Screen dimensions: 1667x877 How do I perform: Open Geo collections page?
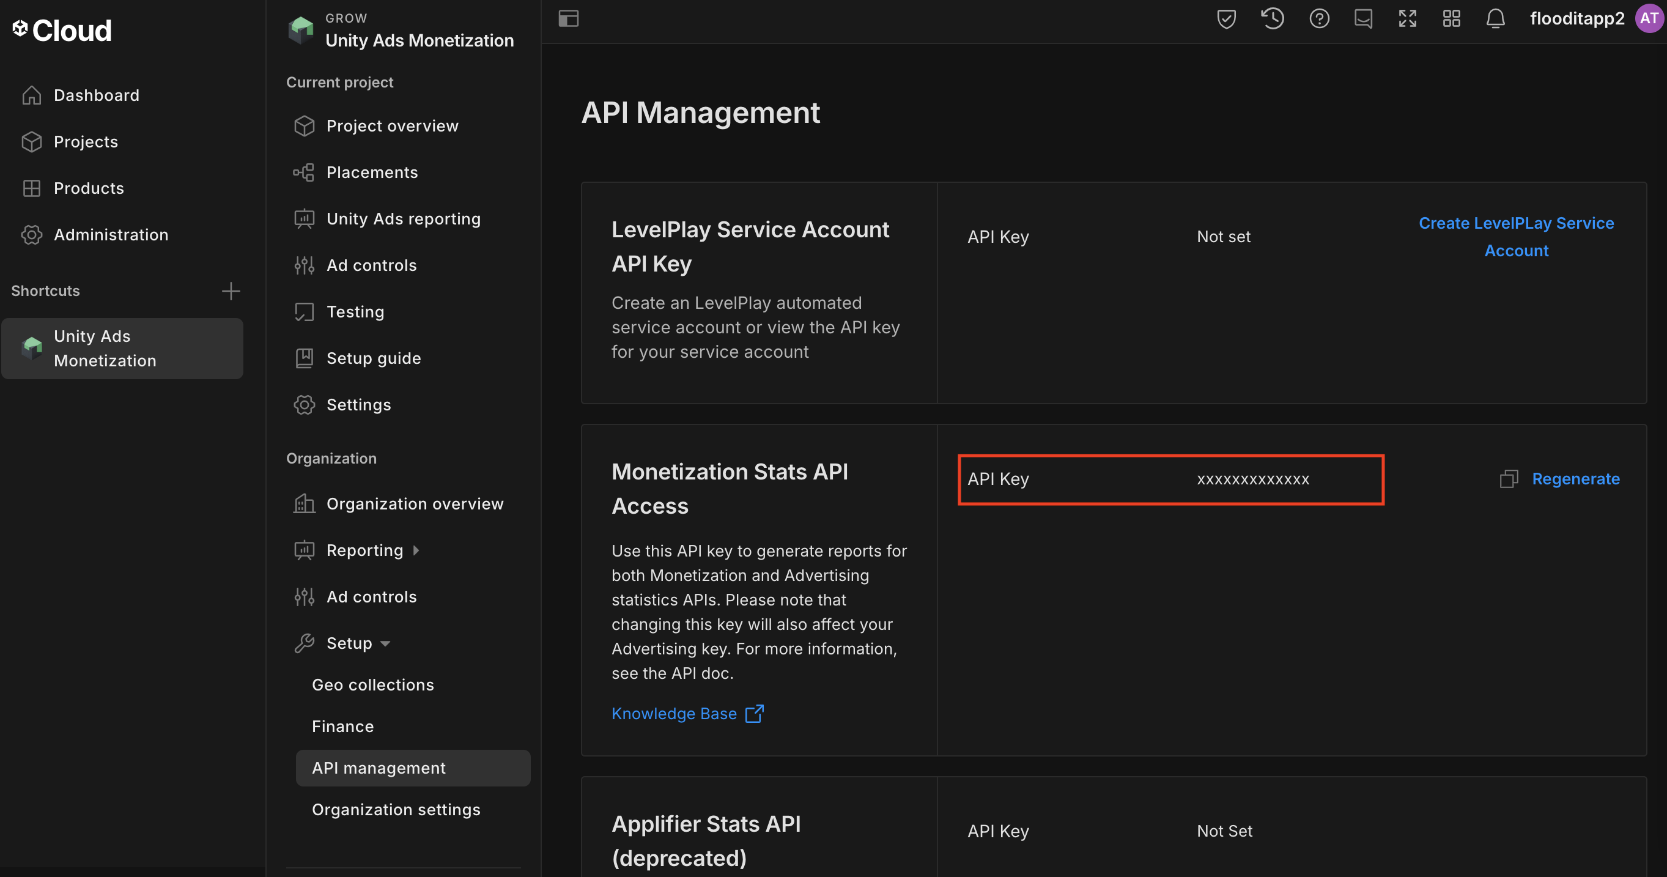373,685
